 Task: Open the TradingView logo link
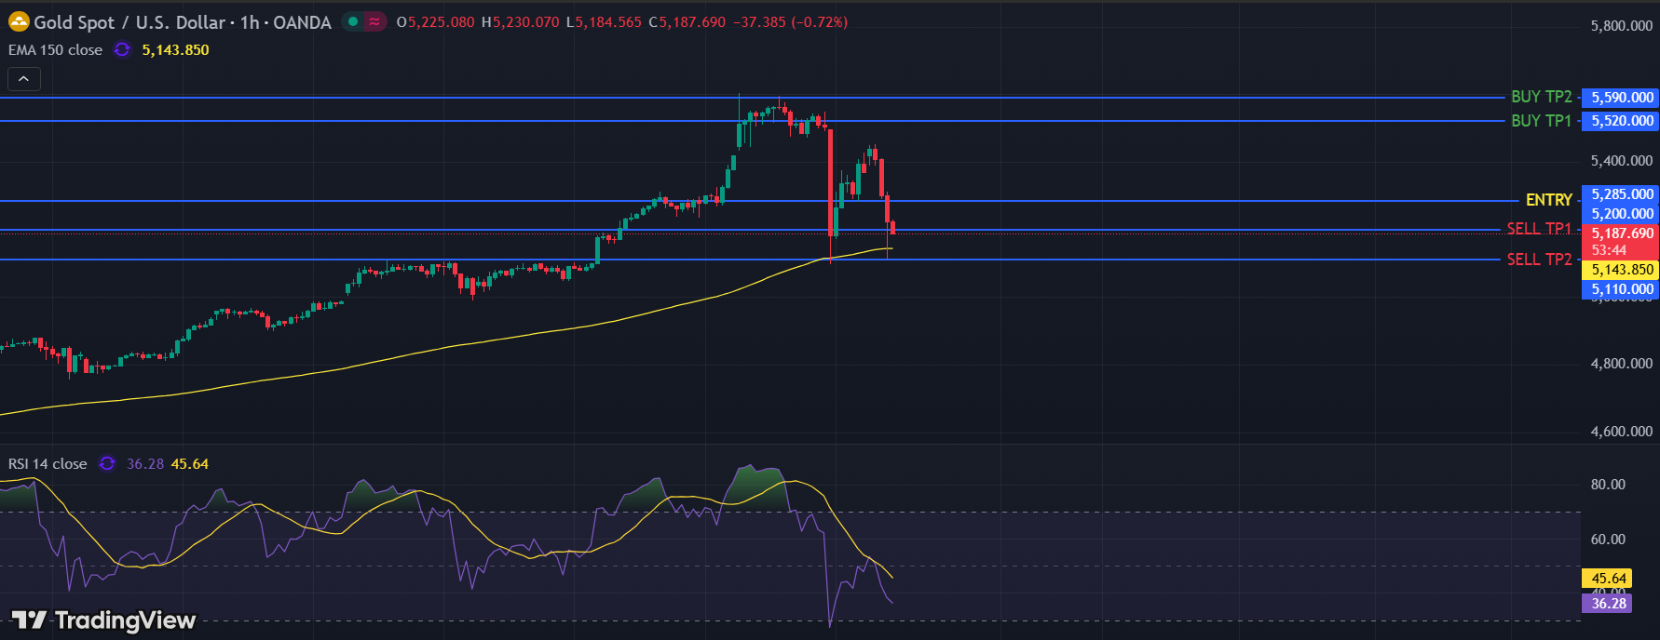pyautogui.click(x=103, y=620)
